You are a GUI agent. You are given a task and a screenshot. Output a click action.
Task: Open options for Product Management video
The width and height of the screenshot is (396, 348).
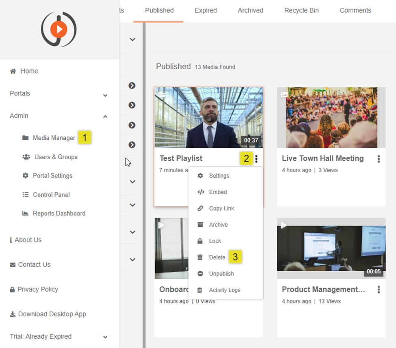[x=379, y=290]
